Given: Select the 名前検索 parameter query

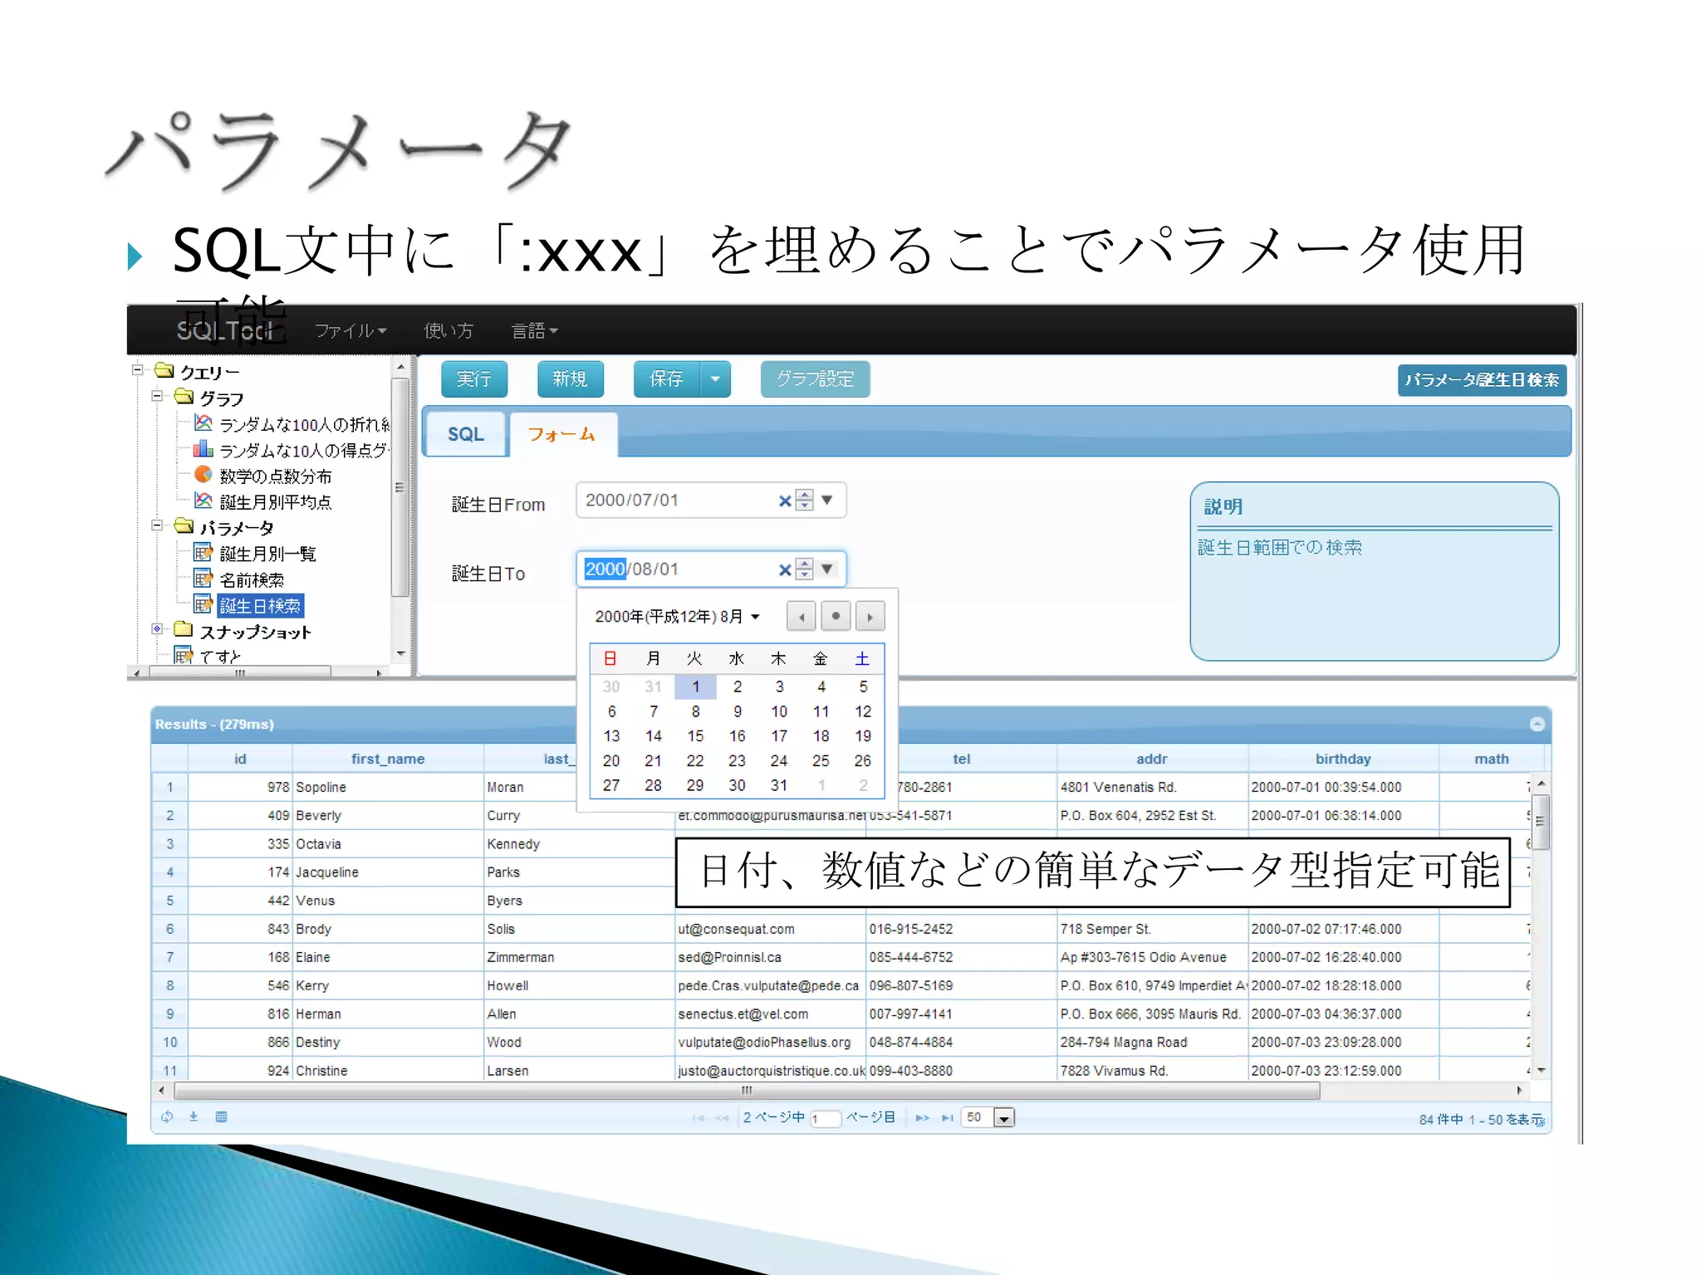Looking at the screenshot, I should (239, 579).
